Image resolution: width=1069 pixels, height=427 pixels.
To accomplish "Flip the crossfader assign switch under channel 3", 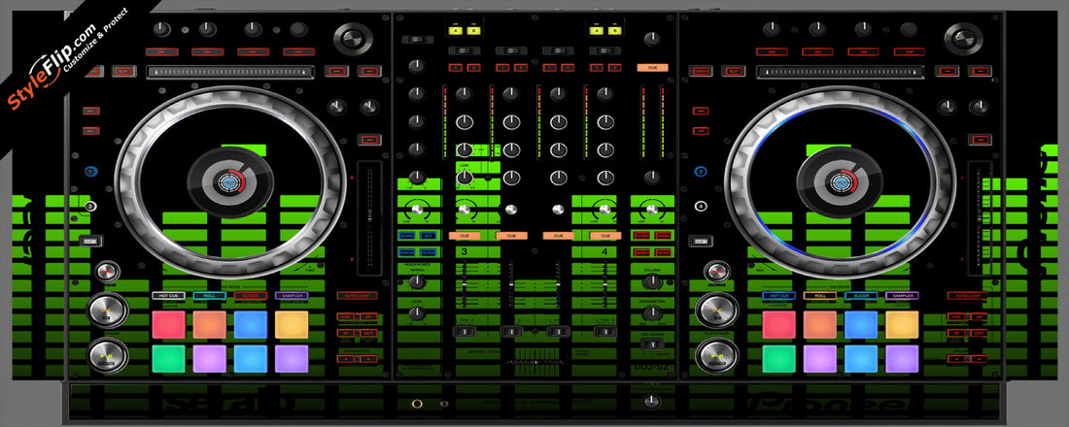I will point(465,332).
